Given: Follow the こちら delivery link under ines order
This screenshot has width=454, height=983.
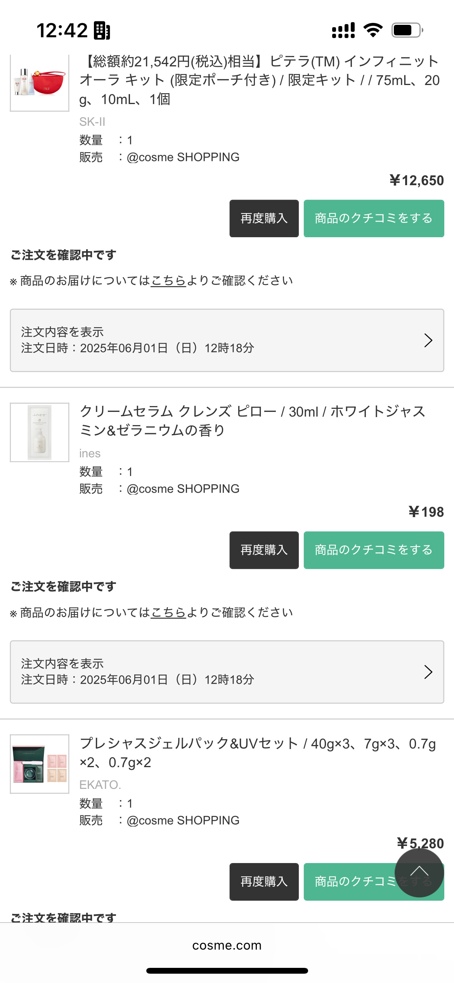Looking at the screenshot, I should [168, 613].
